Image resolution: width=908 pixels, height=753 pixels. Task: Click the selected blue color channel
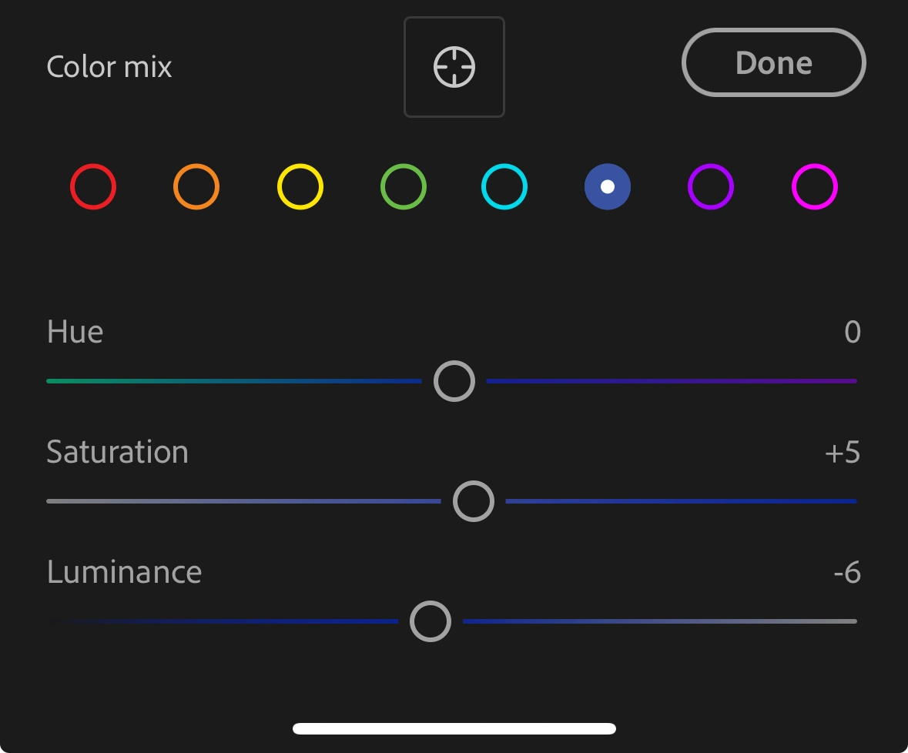click(x=608, y=186)
